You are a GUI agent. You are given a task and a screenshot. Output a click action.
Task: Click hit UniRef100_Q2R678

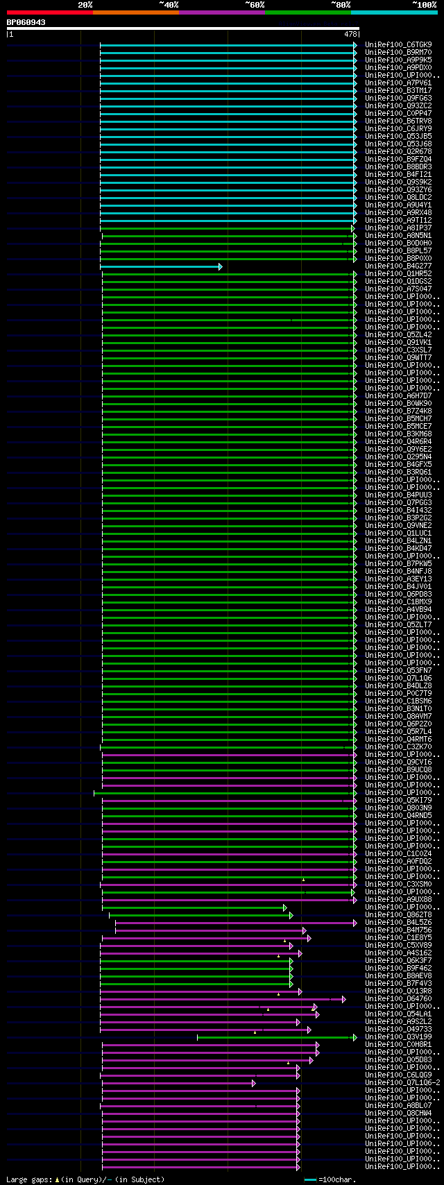398,151
